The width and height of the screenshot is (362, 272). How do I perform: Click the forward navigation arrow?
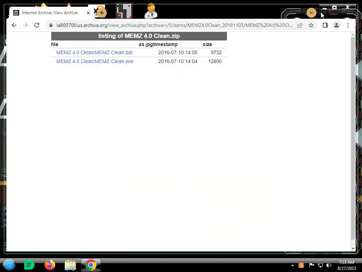[x=25, y=25]
